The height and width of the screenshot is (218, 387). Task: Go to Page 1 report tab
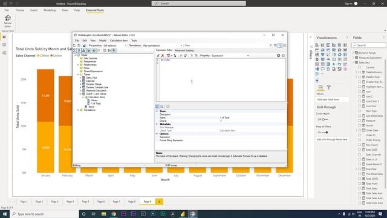pos(24,202)
